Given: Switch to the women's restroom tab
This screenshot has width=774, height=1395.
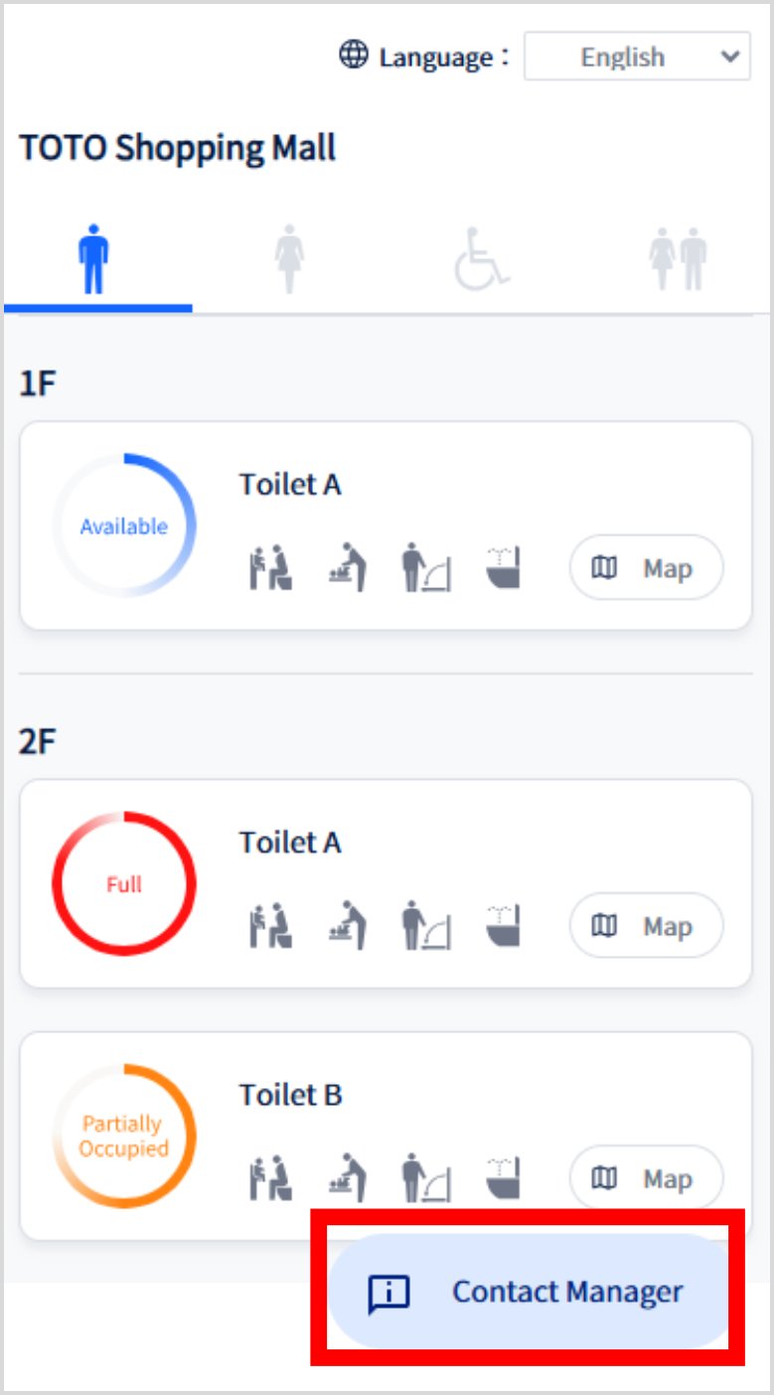Looking at the screenshot, I should 289,259.
